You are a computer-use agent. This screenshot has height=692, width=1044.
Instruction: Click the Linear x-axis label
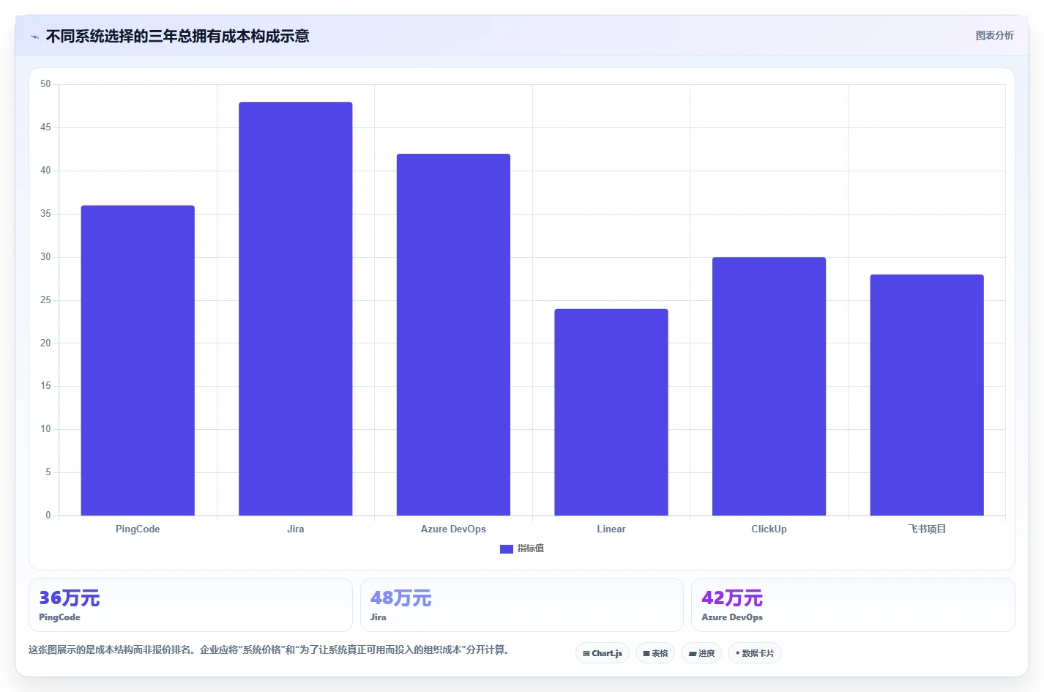(x=611, y=529)
